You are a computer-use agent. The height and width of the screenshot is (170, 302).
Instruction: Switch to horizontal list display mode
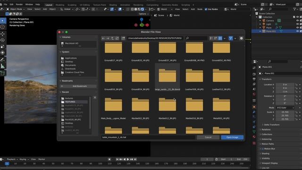216,38
